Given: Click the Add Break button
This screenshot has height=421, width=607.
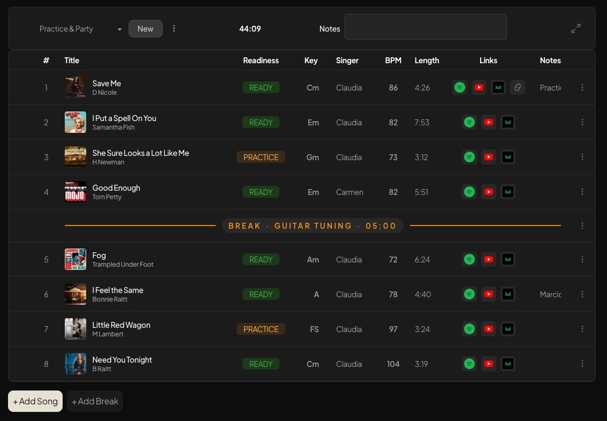Looking at the screenshot, I should point(95,401).
